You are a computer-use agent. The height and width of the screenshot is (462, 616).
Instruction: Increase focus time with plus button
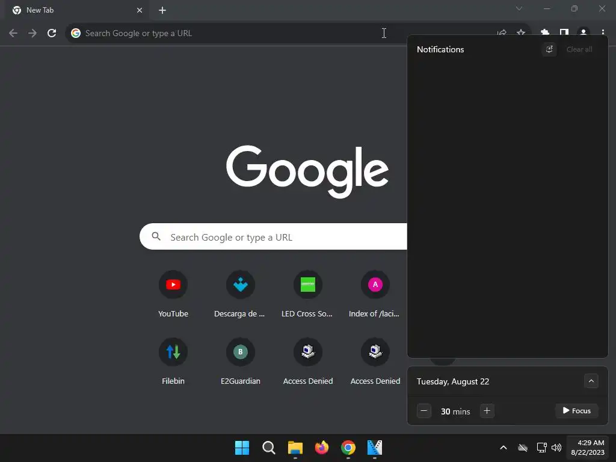(x=487, y=411)
